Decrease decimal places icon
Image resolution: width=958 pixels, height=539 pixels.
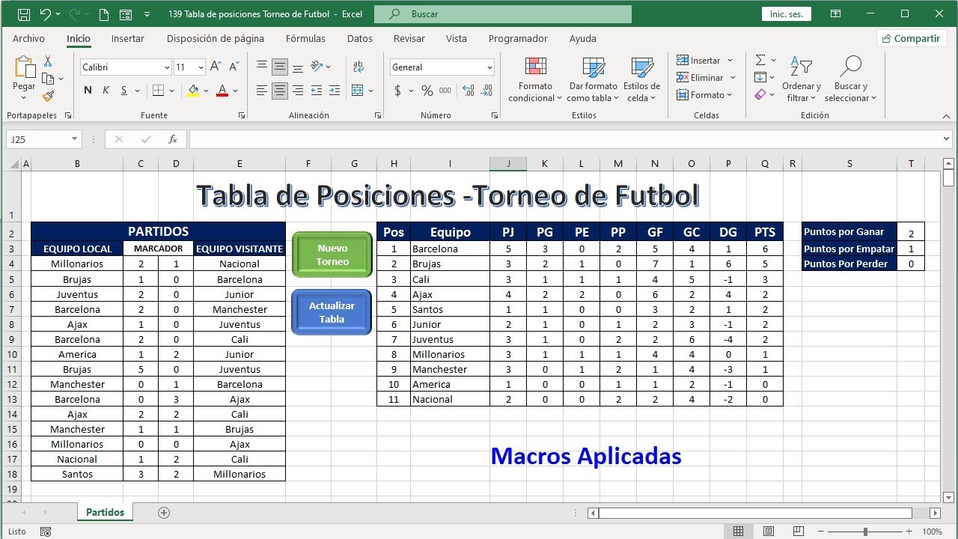[x=488, y=91]
